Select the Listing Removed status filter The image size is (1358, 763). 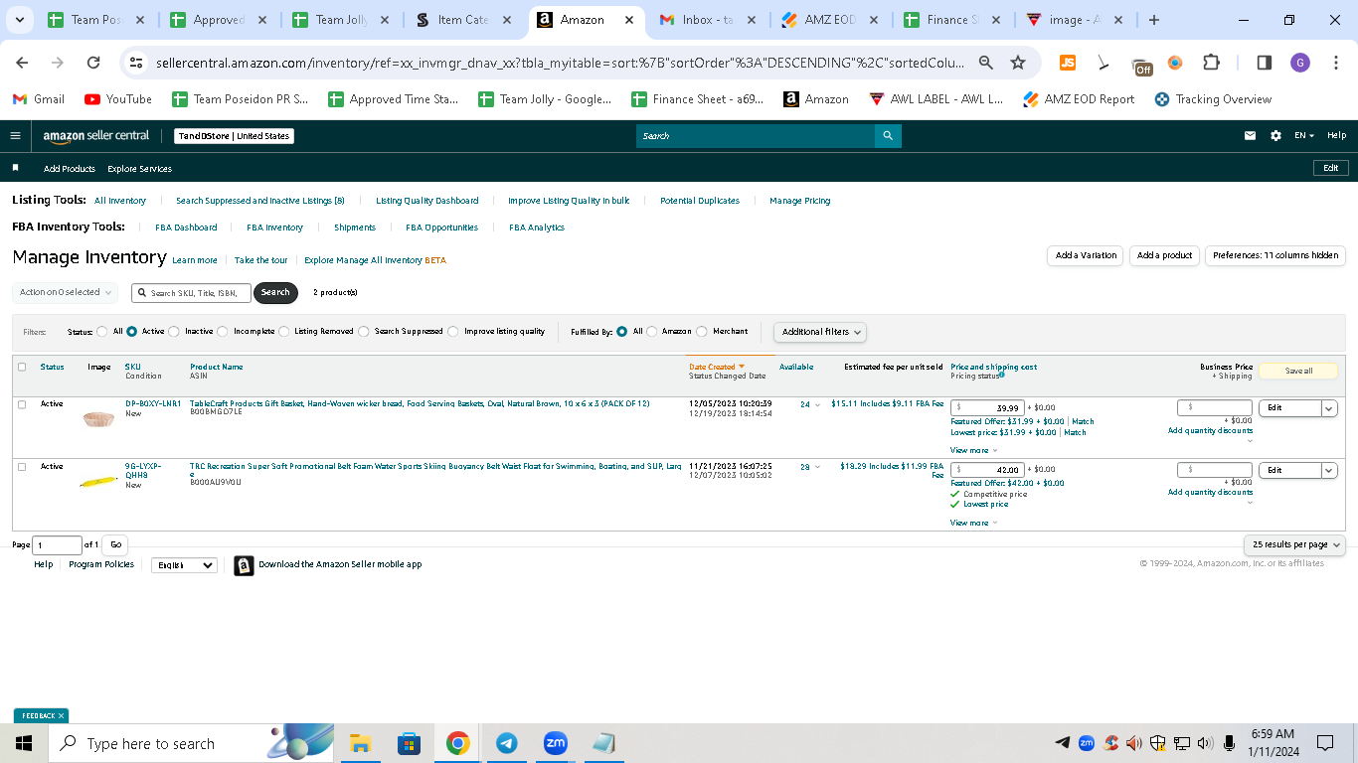click(x=284, y=332)
